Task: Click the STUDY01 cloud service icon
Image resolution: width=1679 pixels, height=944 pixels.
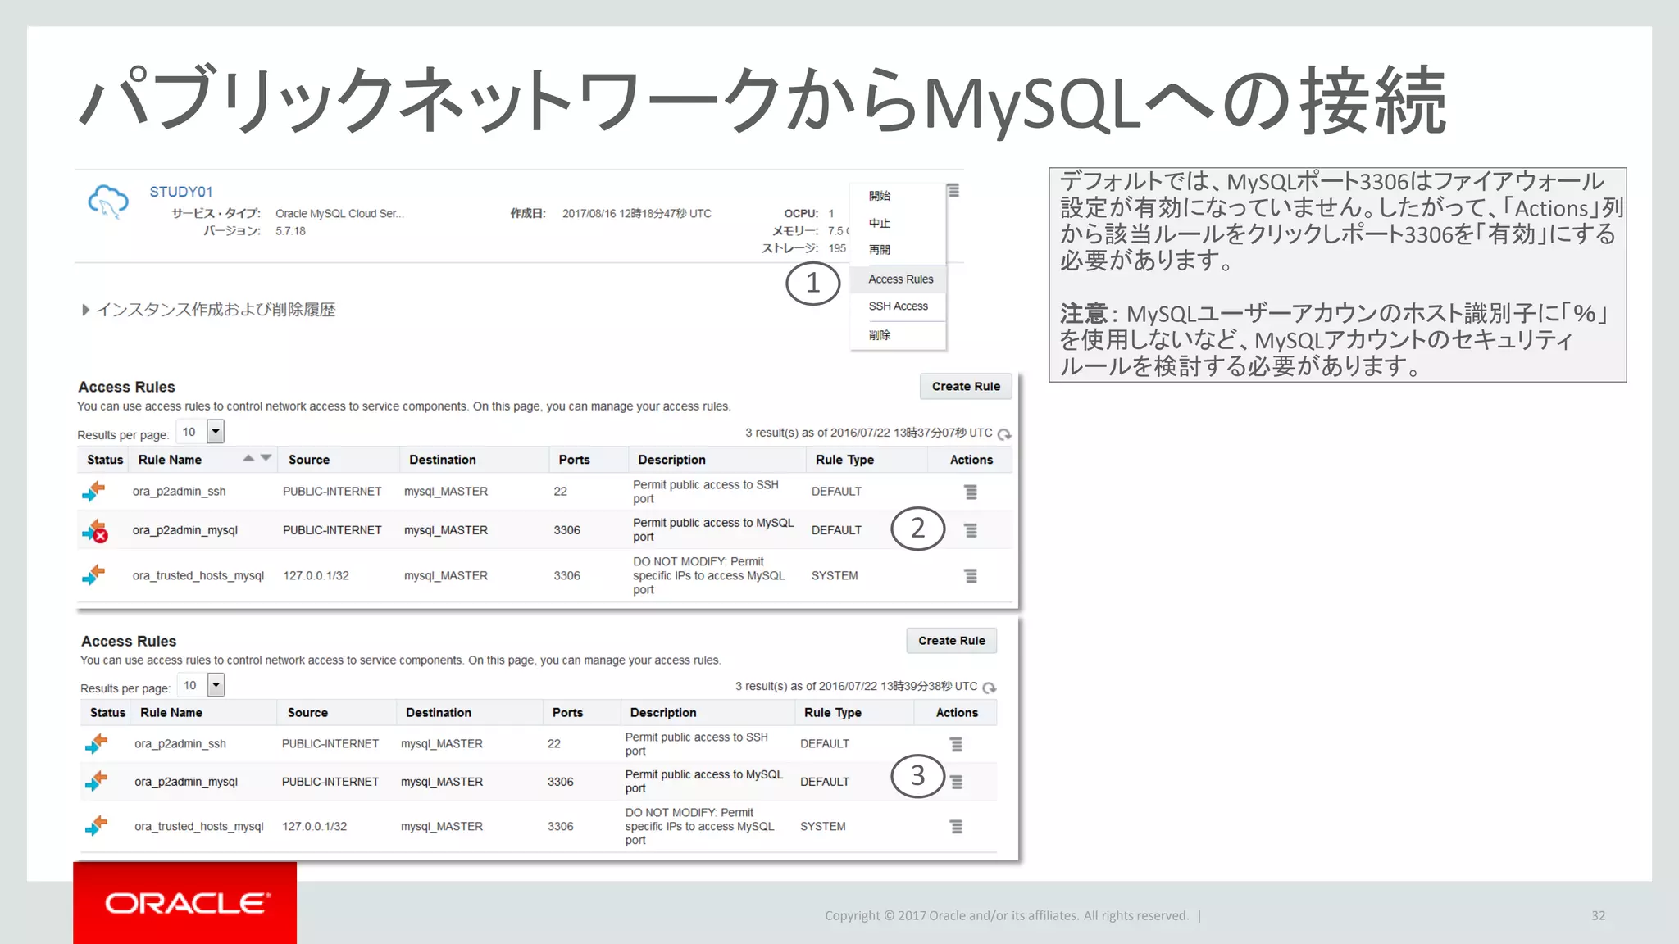Action: click(108, 202)
